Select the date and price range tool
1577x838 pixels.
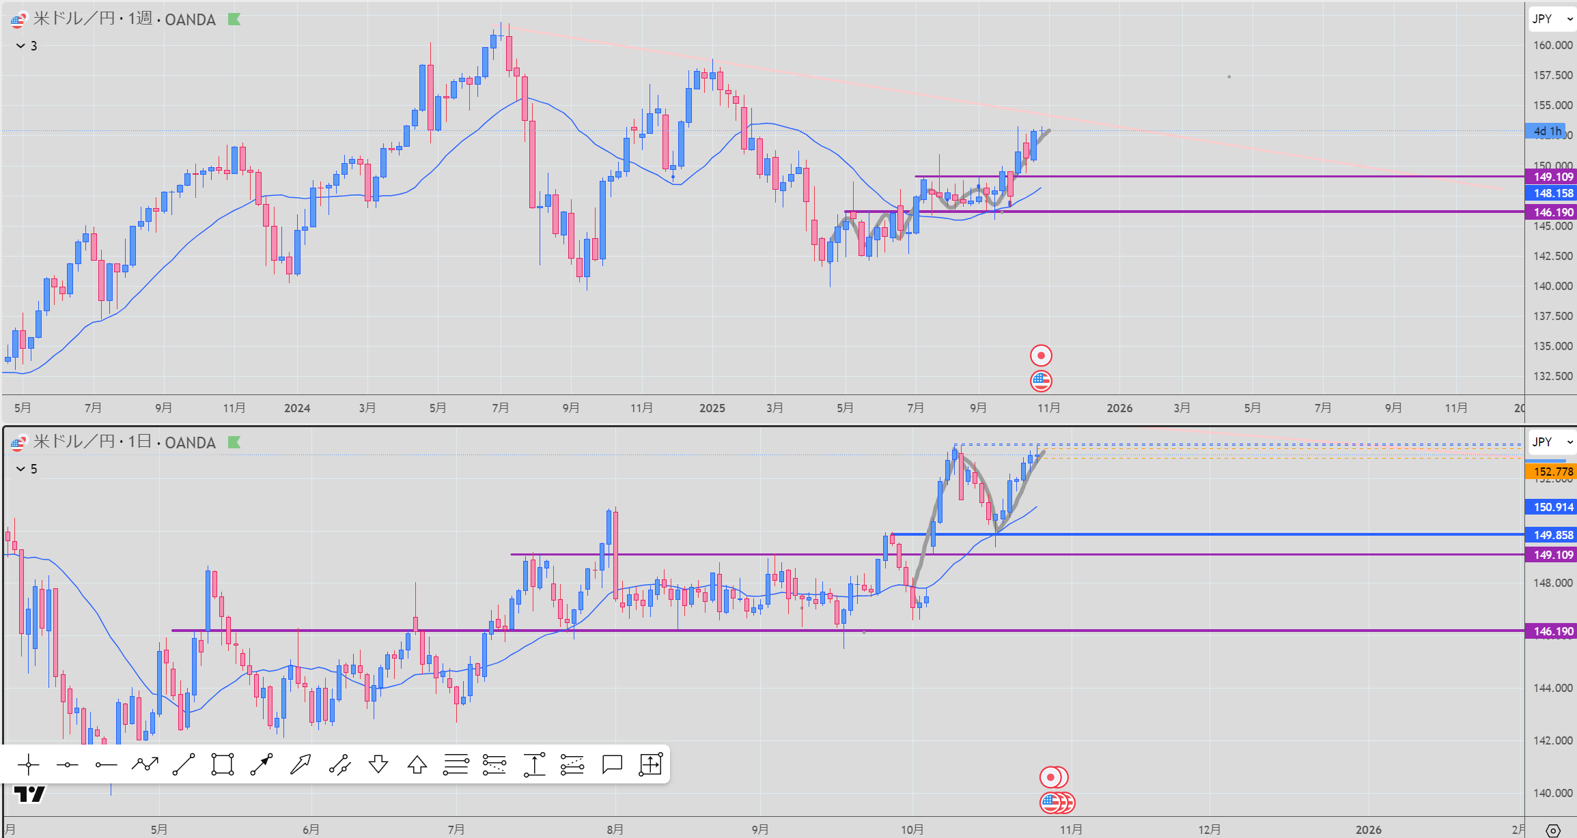pos(651,764)
